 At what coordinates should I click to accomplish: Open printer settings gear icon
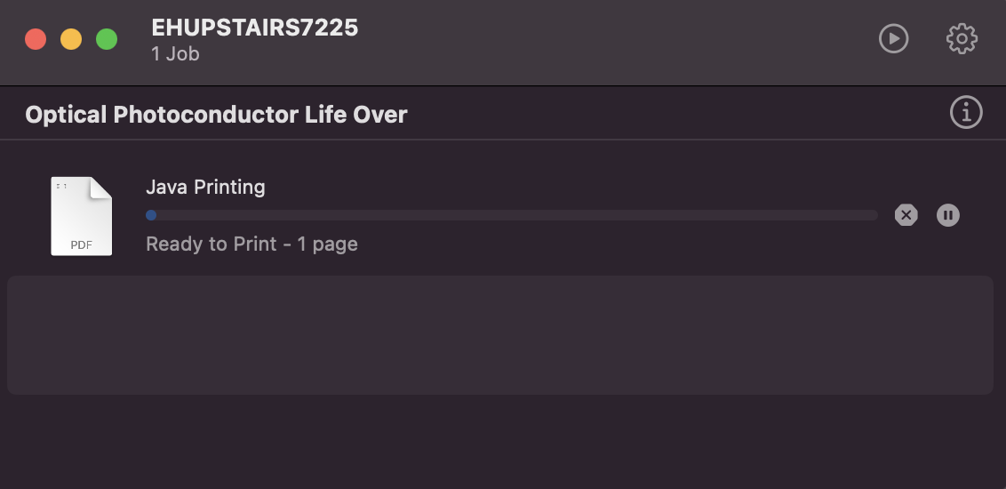click(x=962, y=39)
